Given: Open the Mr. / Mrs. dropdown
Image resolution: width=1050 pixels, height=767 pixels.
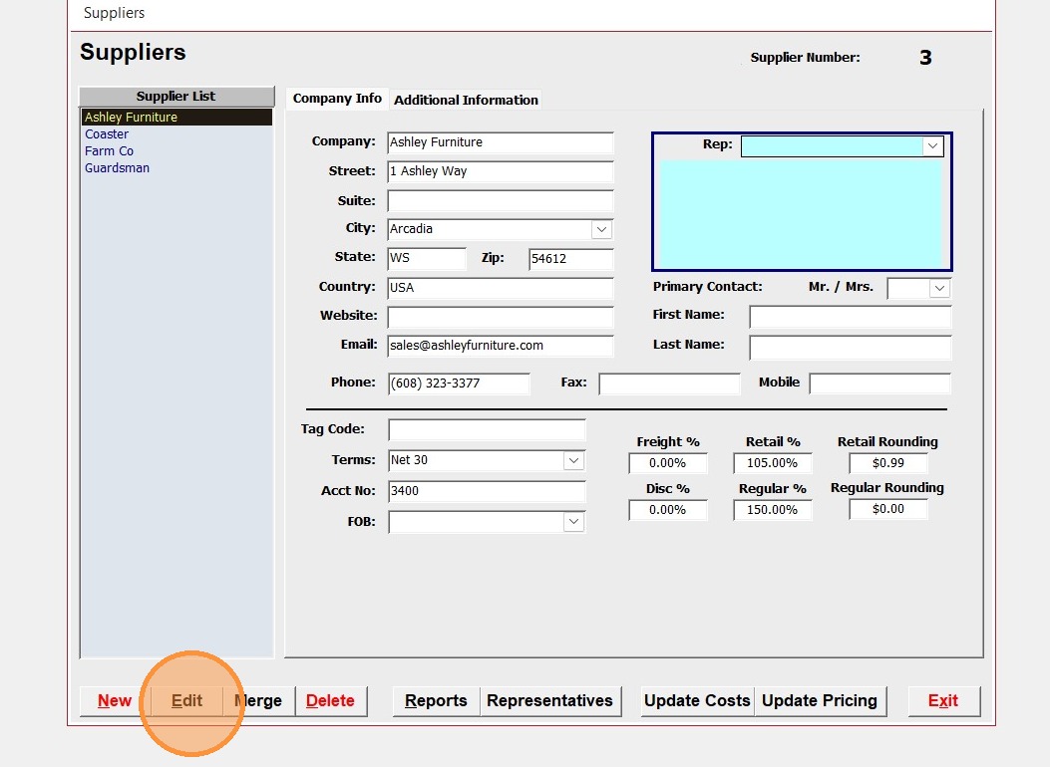Looking at the screenshot, I should [939, 288].
